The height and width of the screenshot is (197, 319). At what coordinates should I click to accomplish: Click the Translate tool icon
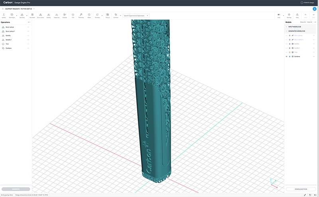click(97, 16)
